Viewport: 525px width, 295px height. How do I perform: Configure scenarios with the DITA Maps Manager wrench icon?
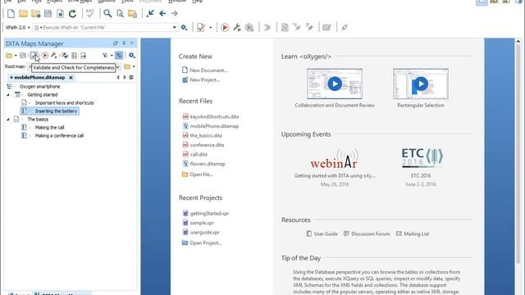[54, 56]
